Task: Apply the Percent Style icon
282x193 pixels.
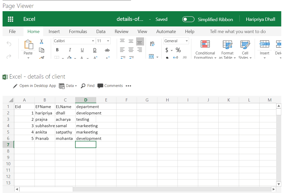Action: [178, 50]
